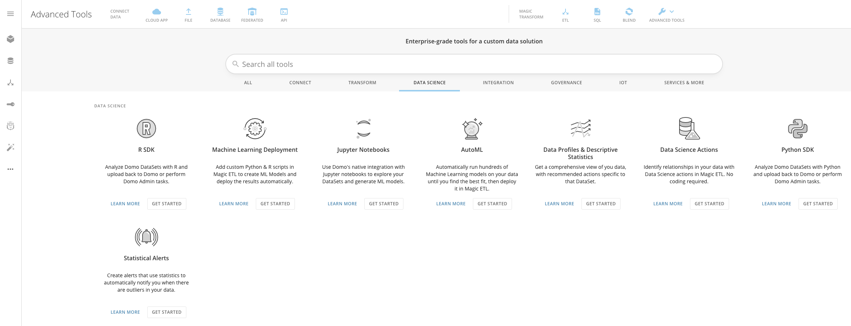Click the Advanced Tools wrench icon
The width and height of the screenshot is (851, 326).
[x=662, y=12]
